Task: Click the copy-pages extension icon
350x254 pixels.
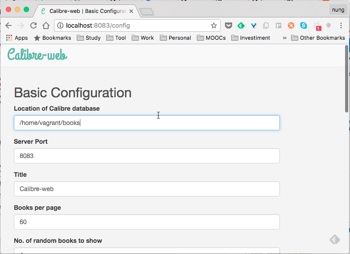Action: pyautogui.click(x=266, y=25)
